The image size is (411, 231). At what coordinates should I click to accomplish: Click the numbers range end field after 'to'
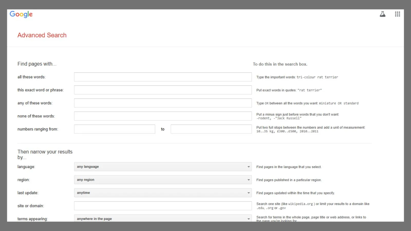[211, 129]
